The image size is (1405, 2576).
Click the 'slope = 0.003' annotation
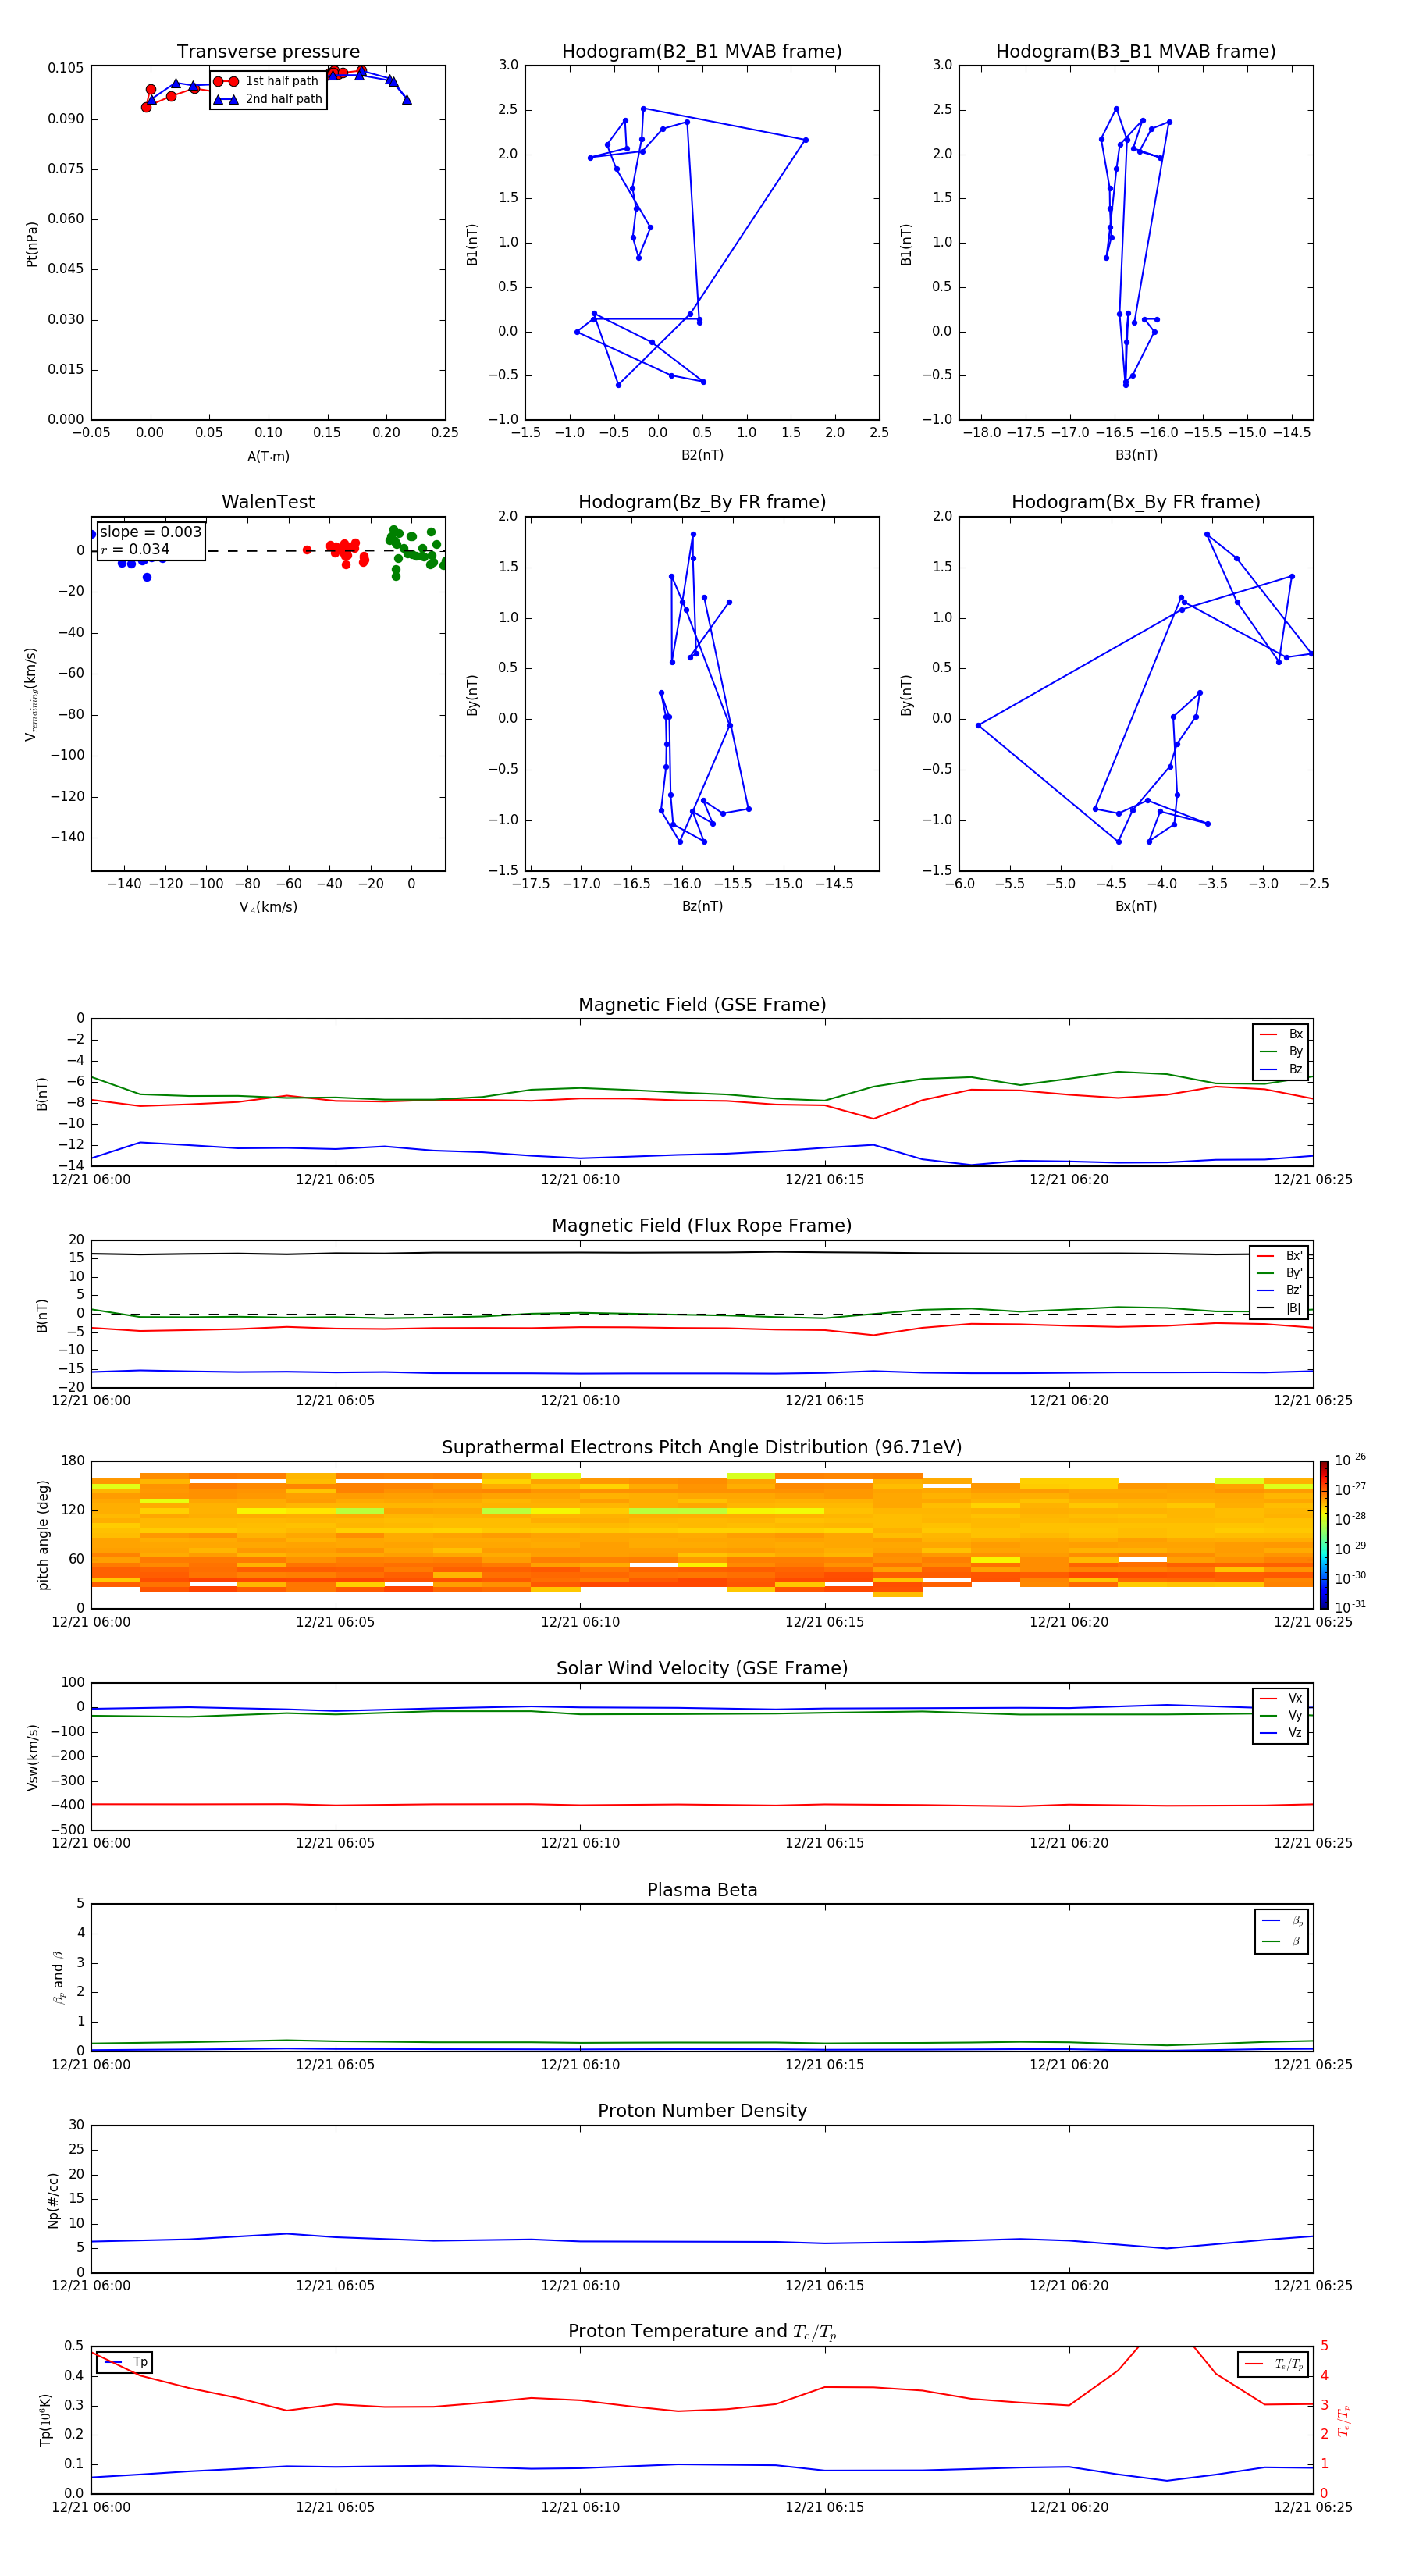[x=151, y=532]
